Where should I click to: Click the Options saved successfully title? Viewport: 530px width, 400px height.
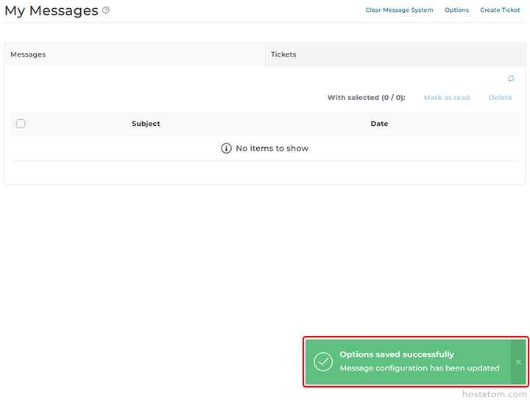(397, 354)
